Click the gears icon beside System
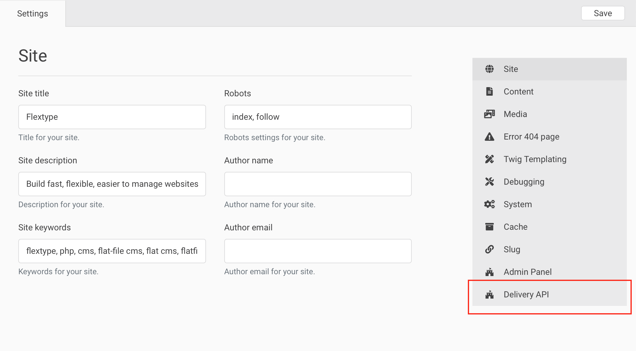The height and width of the screenshot is (351, 636). [x=490, y=204]
